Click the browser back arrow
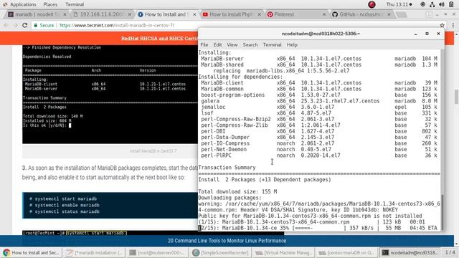 [x=6, y=26]
